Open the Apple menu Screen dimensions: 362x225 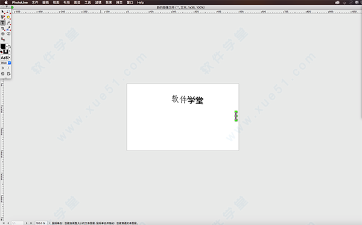pos(6,2)
